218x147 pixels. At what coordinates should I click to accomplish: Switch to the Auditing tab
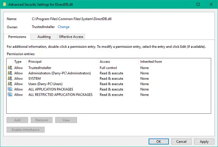click(x=44, y=37)
